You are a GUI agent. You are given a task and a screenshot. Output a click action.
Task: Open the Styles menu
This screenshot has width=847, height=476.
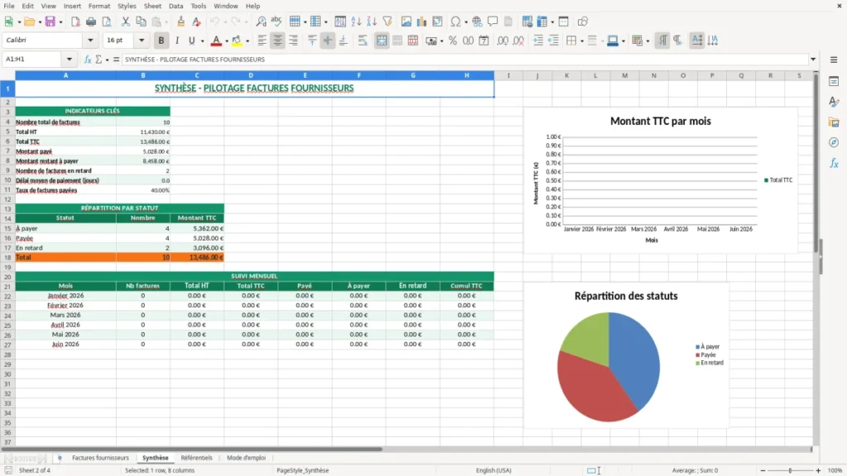[x=127, y=6]
